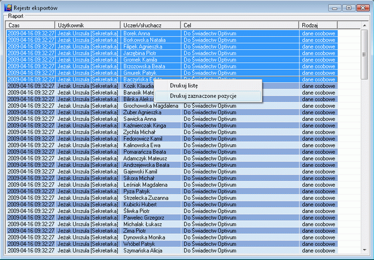Select the row for 'Strzelecka Zuzanna'

pos(172,198)
